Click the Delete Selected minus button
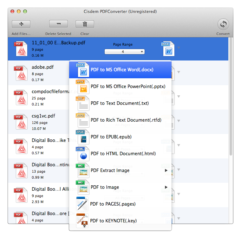The height and width of the screenshot is (236, 241). click(58, 24)
